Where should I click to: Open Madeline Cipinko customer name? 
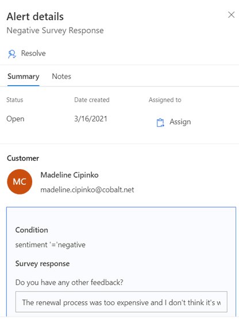70,175
